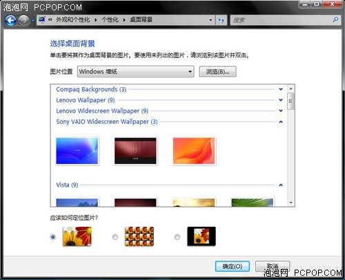Select the Vista golden sunset wallpaper thumbnail
Viewport: 345px width, 280px height.
click(194, 202)
